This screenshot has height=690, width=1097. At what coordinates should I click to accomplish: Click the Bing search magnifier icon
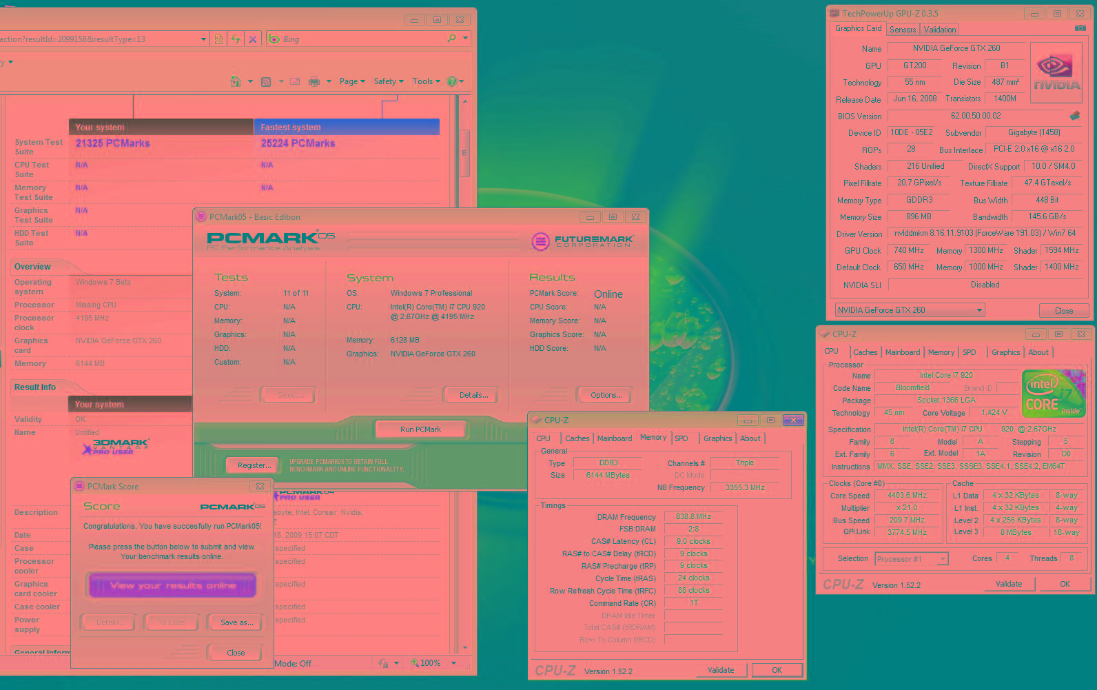click(x=451, y=39)
